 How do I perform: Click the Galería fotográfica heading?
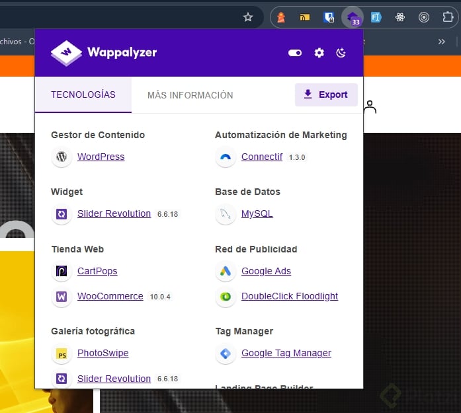[93, 331]
